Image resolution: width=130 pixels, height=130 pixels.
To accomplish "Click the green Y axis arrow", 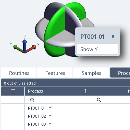I will click(18, 48).
